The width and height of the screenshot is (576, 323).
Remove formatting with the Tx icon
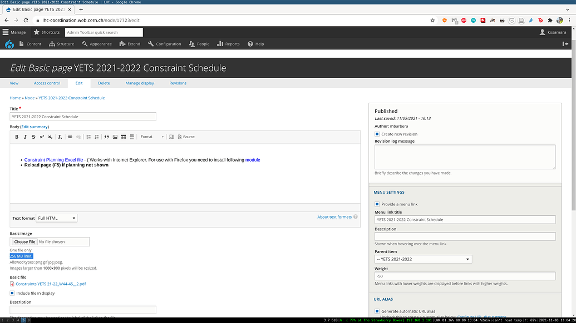click(60, 137)
